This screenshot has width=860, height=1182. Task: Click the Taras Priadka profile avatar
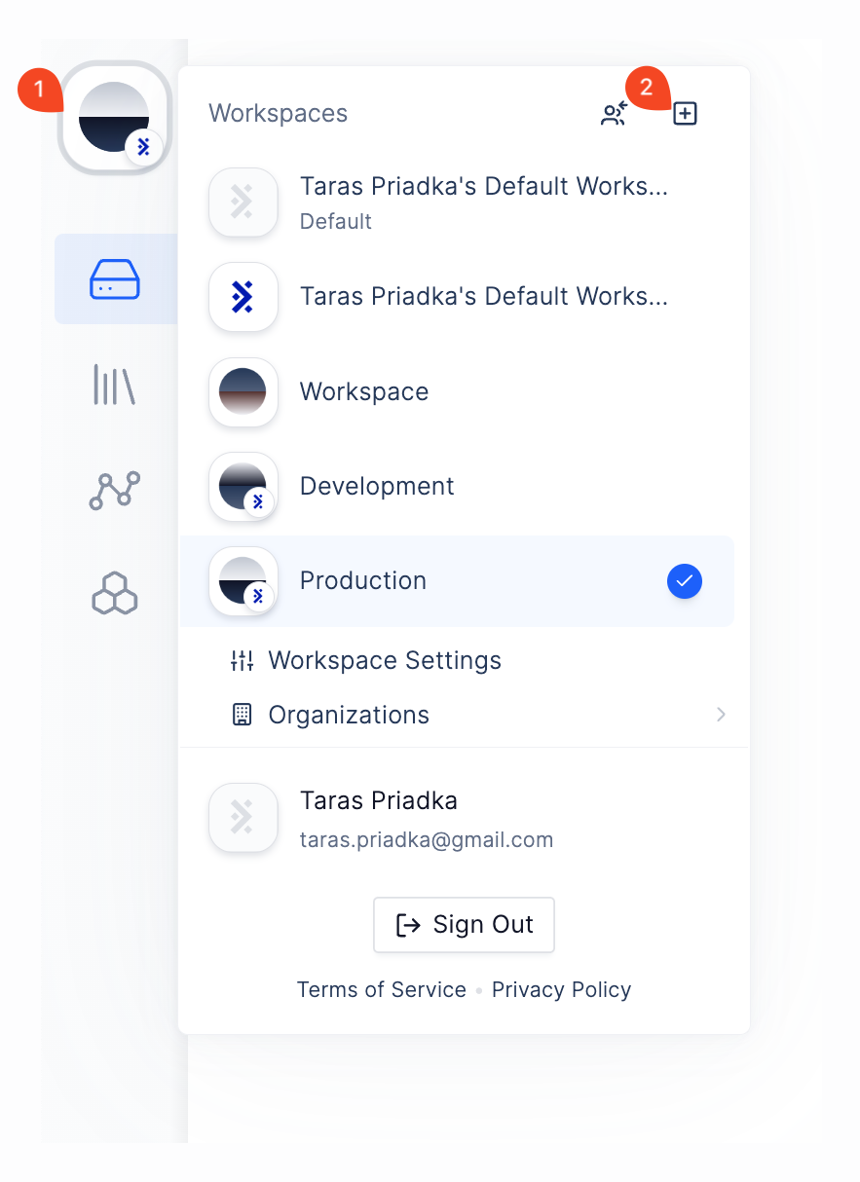click(243, 818)
